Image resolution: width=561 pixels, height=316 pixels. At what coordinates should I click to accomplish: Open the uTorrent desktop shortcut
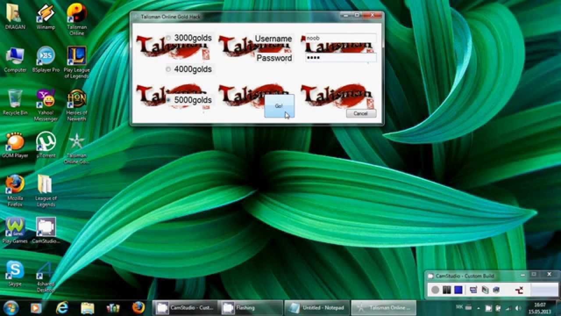[x=46, y=145]
